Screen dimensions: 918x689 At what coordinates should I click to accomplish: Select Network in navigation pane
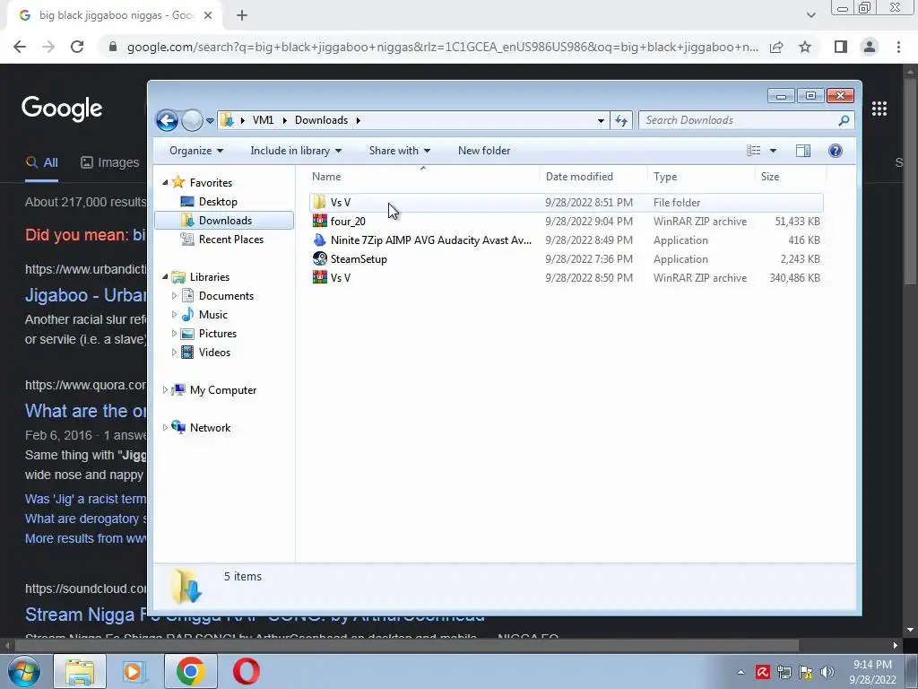click(210, 428)
